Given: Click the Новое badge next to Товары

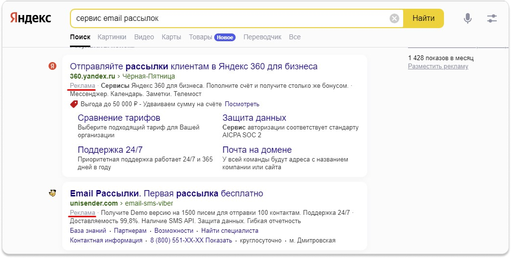Looking at the screenshot, I should 225,37.
